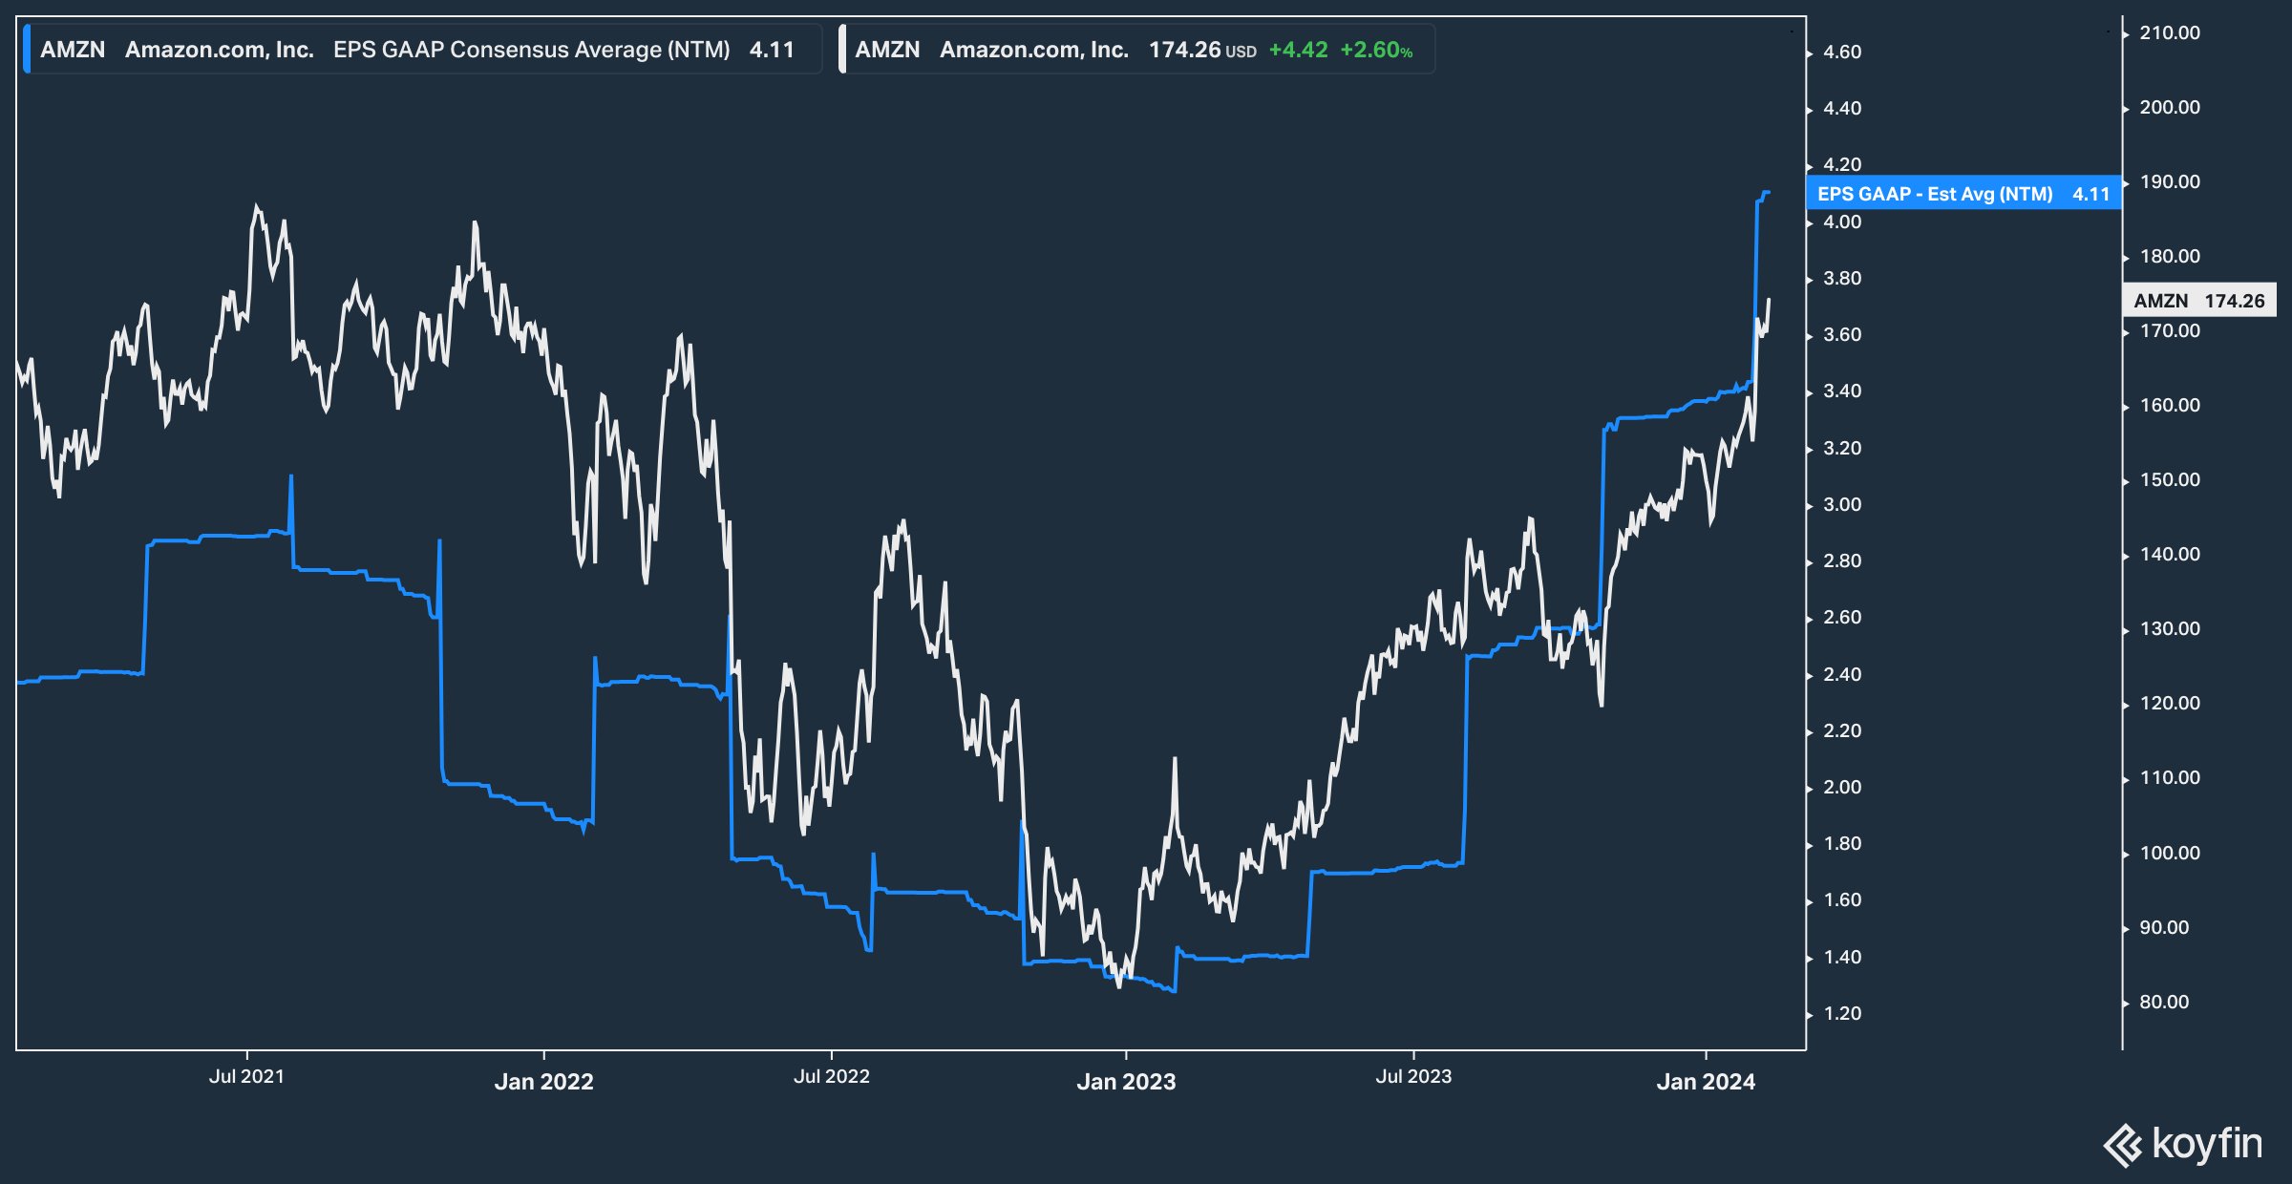Click the 140.00 price axis value

click(2170, 555)
